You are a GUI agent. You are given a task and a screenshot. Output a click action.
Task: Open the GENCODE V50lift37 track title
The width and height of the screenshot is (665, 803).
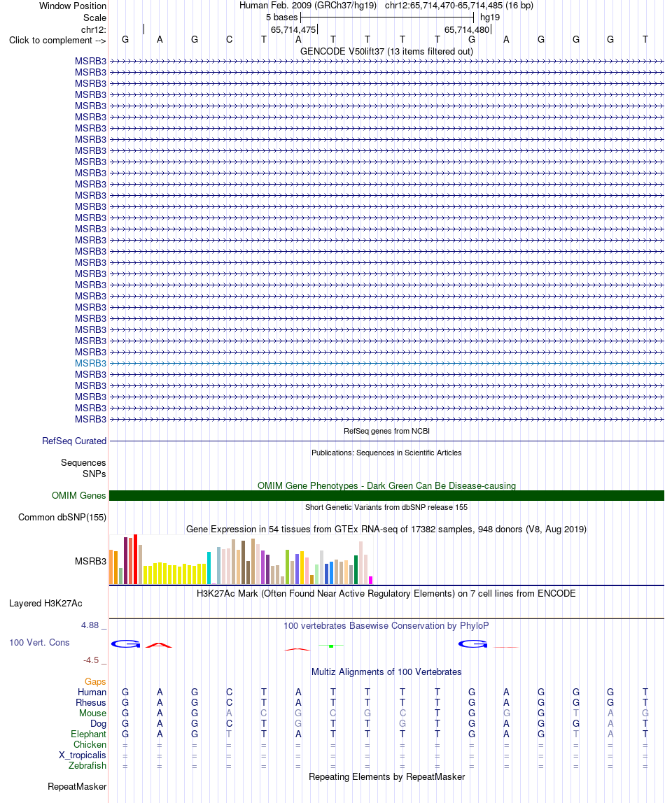click(x=386, y=51)
